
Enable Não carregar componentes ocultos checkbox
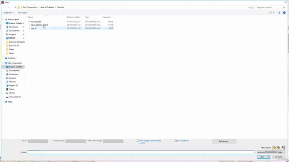click(x=138, y=141)
